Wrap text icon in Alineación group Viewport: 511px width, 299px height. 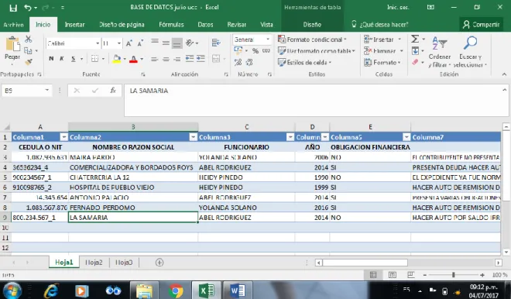point(216,43)
